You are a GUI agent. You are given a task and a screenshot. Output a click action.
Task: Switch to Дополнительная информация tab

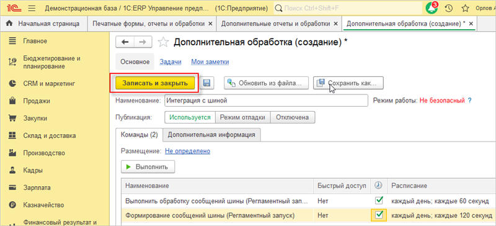pos(211,134)
